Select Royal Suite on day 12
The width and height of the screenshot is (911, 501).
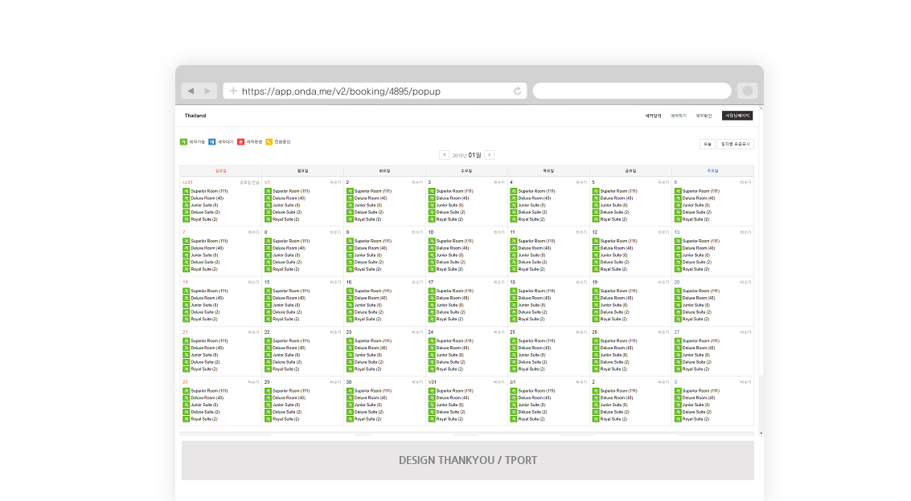click(614, 269)
